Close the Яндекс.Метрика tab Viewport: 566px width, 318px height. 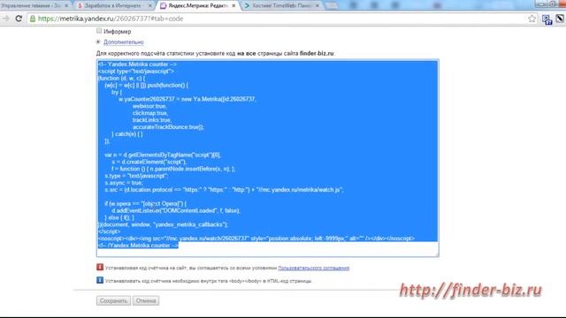(x=233, y=6)
